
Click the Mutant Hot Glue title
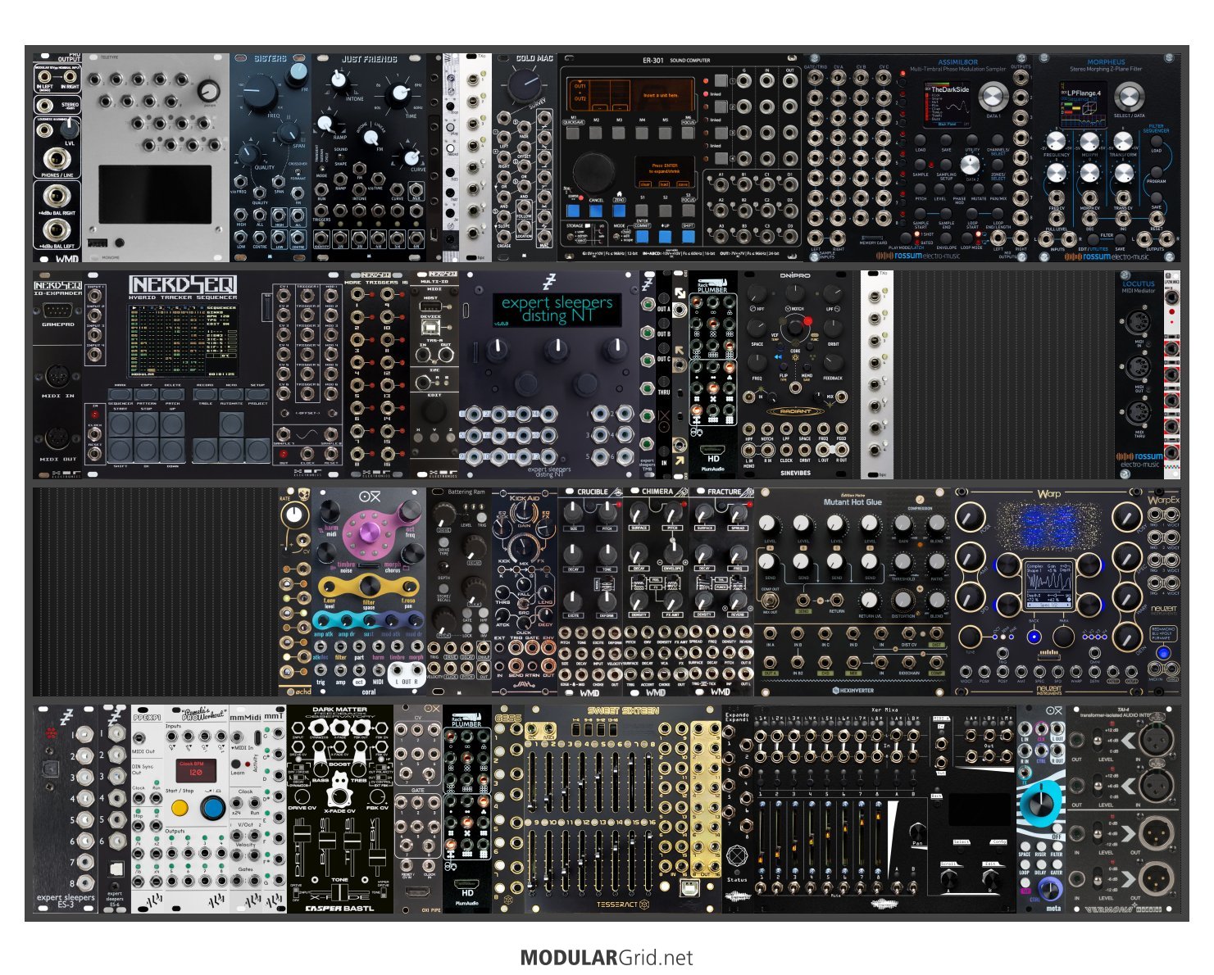[853, 501]
